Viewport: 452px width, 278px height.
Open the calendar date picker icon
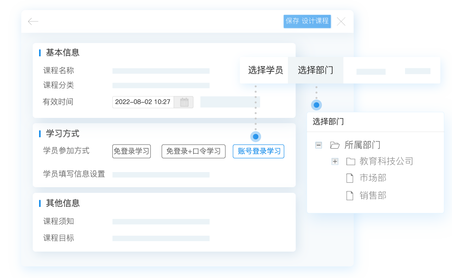[184, 102]
